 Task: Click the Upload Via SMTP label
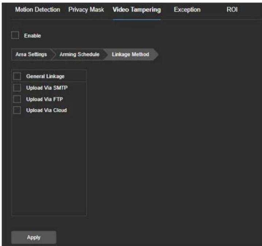coord(47,88)
